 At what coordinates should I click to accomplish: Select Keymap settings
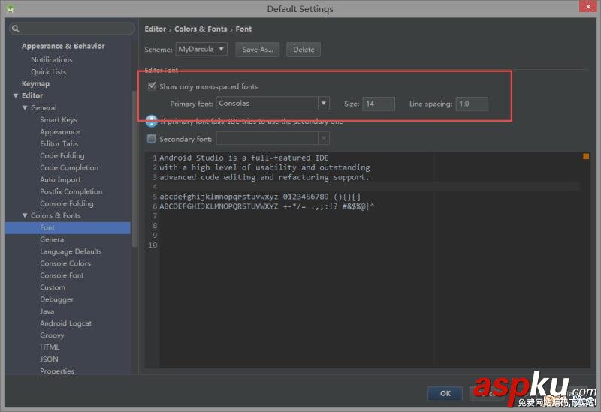[35, 83]
